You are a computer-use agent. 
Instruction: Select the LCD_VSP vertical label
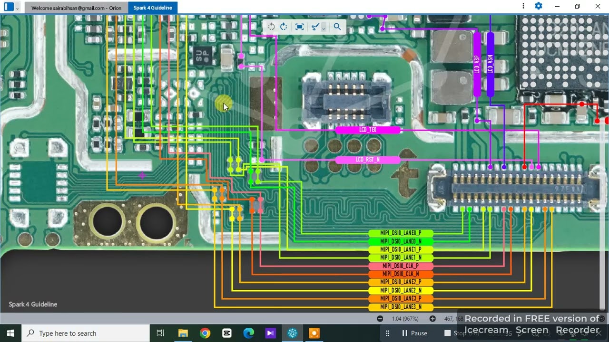tap(477, 64)
